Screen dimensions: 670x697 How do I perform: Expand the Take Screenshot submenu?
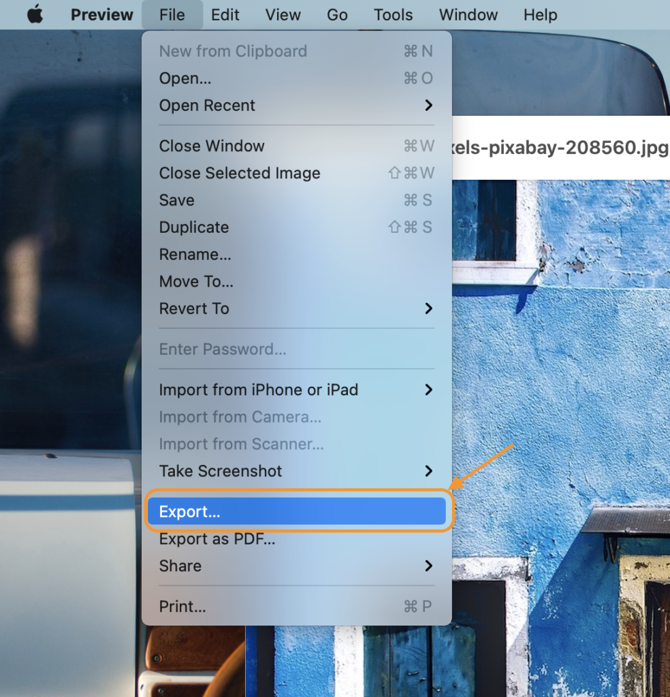click(221, 471)
